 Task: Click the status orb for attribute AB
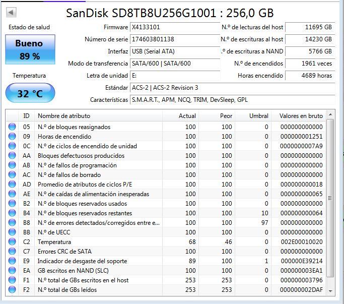(x=12, y=165)
